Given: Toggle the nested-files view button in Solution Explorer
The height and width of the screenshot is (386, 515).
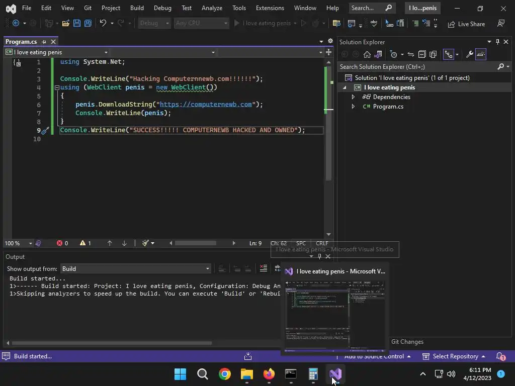Looking at the screenshot, I should (449, 54).
